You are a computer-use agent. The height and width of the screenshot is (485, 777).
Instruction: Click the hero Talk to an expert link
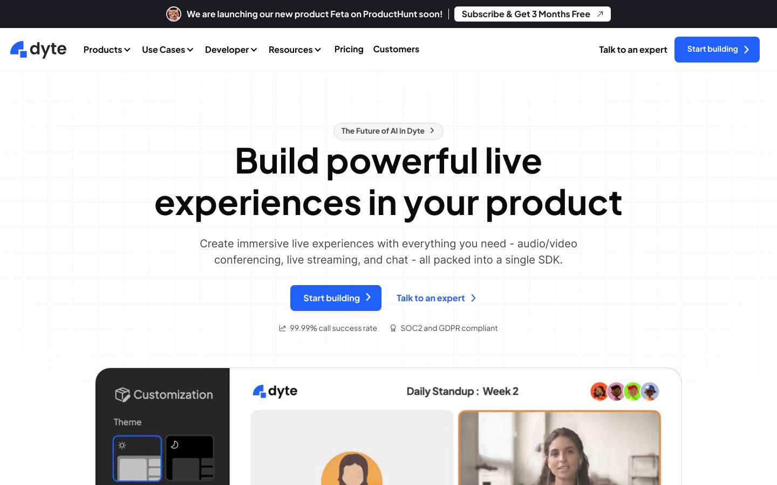[x=436, y=298]
